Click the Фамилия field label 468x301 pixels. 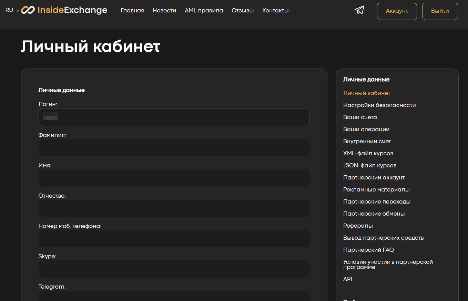tap(52, 135)
